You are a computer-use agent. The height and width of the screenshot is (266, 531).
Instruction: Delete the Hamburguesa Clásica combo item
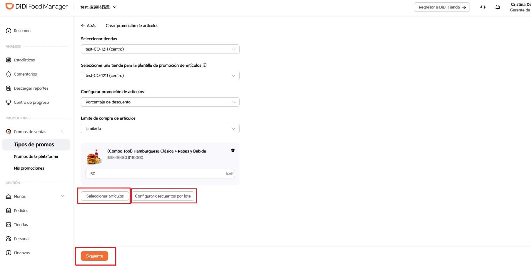point(233,150)
